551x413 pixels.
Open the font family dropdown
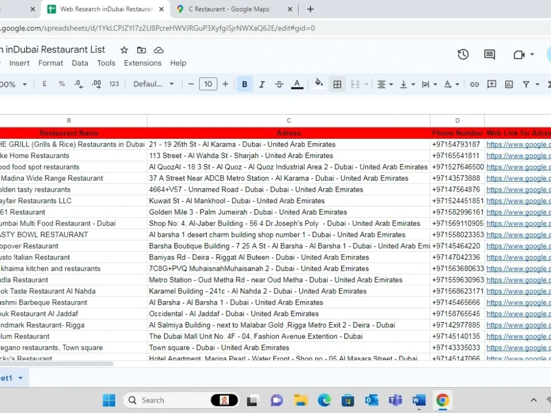click(154, 84)
